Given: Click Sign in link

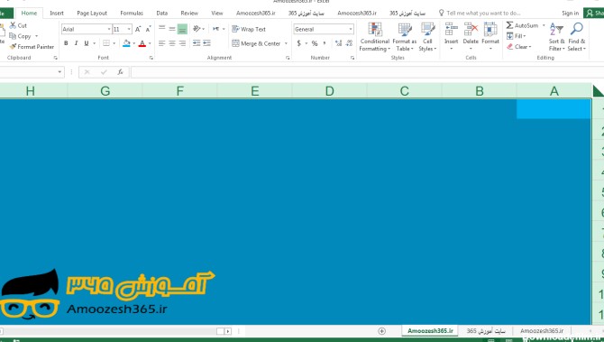Looking at the screenshot, I should point(570,14).
